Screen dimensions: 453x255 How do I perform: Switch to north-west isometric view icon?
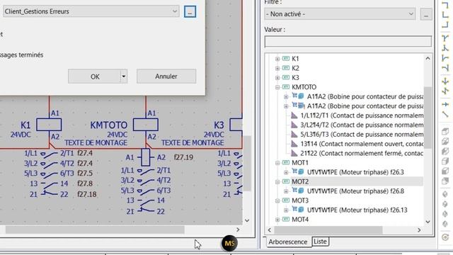pos(445,224)
